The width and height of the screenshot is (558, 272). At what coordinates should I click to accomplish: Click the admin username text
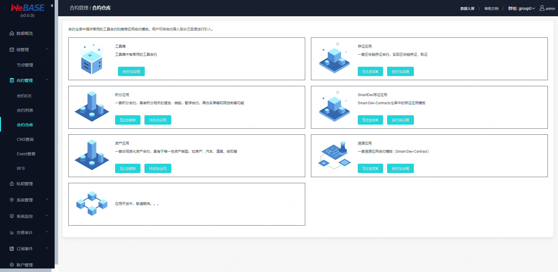(550, 9)
